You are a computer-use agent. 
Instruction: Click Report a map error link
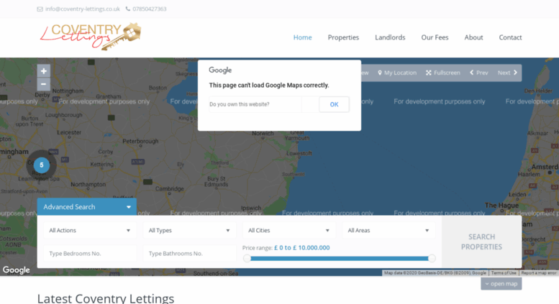pos(539,273)
